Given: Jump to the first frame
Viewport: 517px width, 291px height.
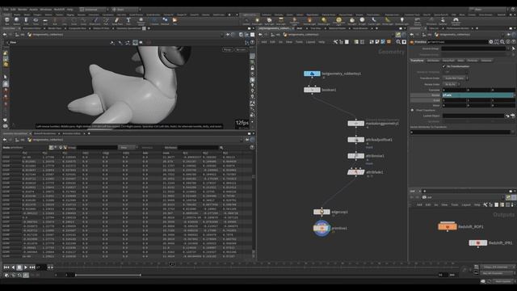Looking at the screenshot, I should tap(6, 268).
